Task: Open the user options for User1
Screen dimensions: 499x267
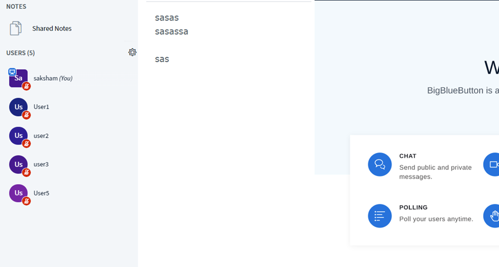Action: tap(69, 107)
